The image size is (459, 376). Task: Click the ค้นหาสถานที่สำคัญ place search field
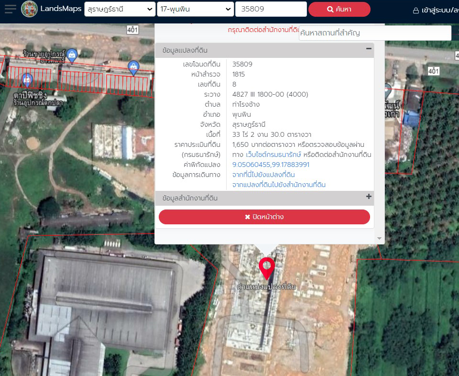(374, 33)
